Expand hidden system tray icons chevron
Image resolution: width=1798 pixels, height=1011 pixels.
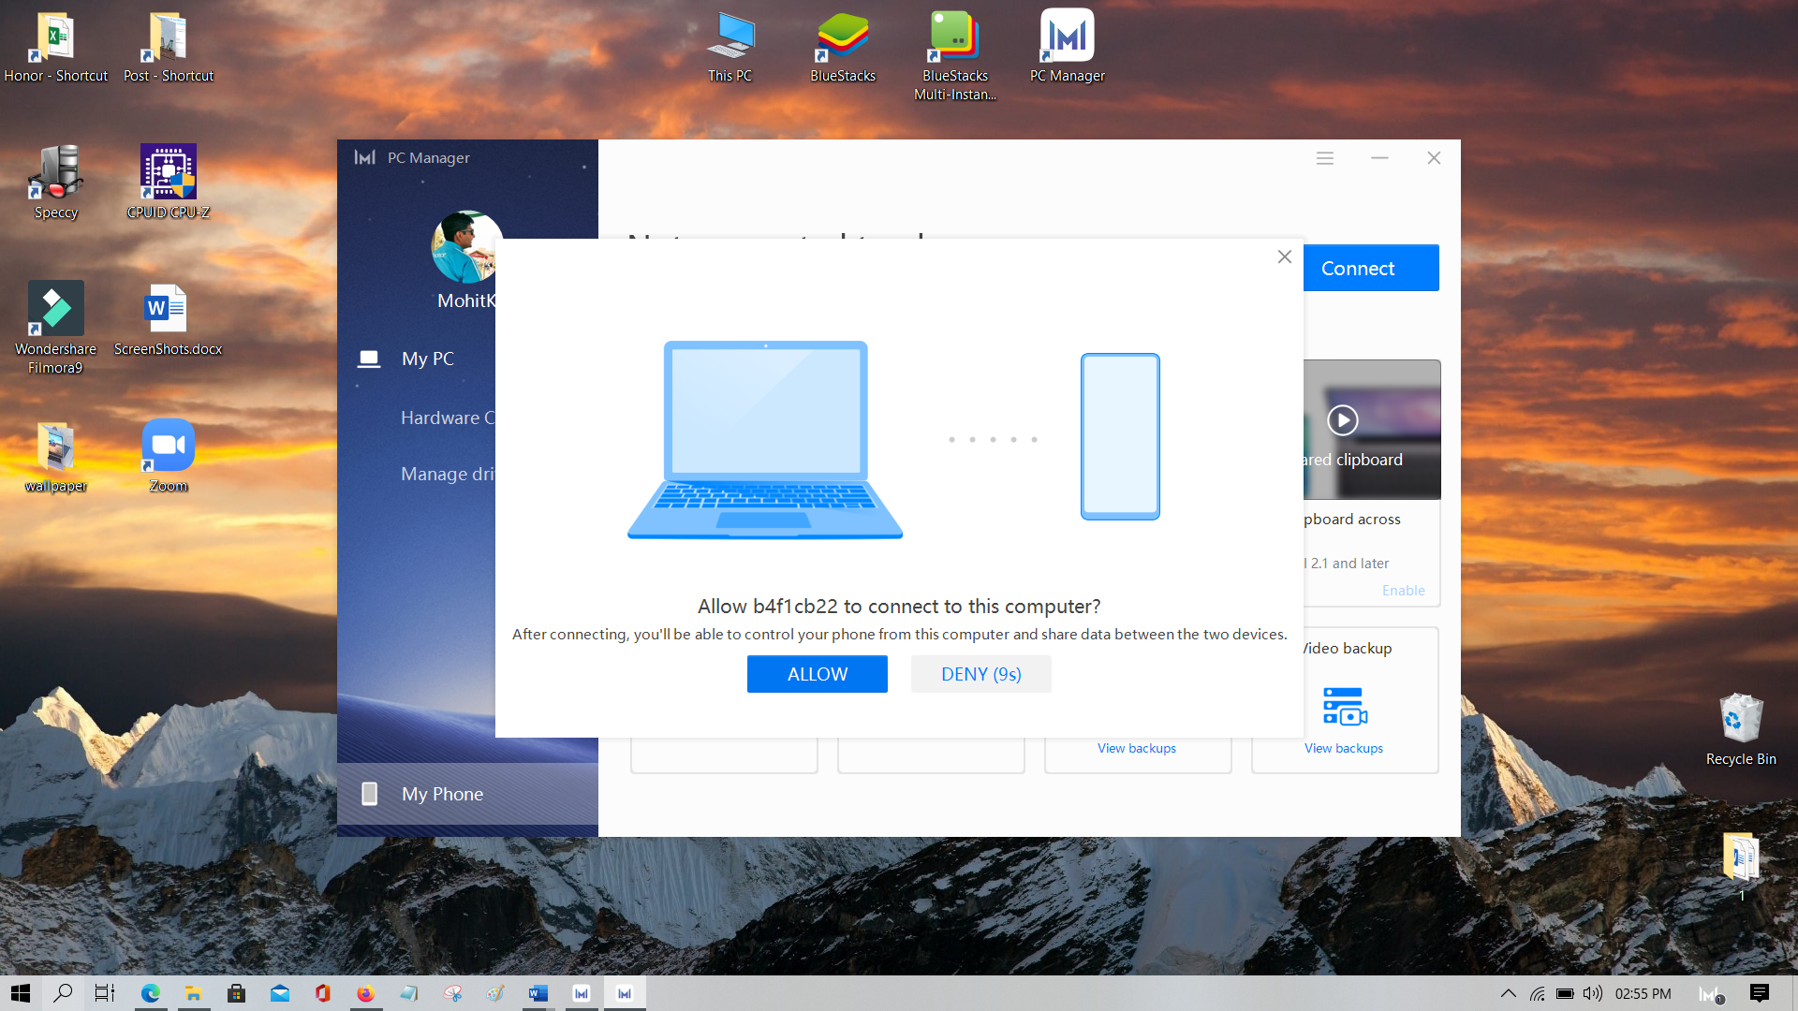tap(1508, 993)
